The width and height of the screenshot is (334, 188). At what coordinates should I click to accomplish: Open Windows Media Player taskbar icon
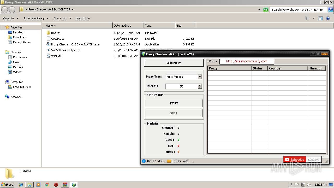[x=38, y=185]
